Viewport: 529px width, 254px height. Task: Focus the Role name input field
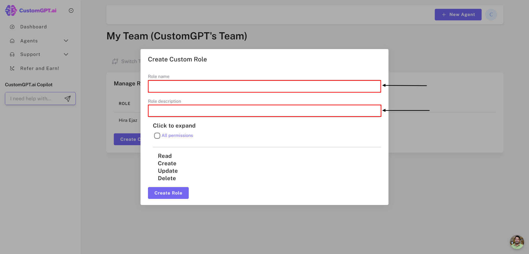click(264, 86)
